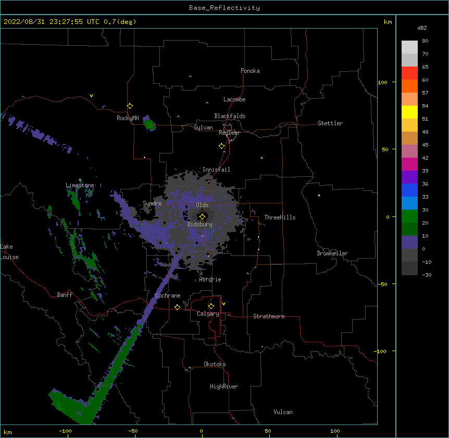
Task: Click the dBZ legend heading
Action: 422,28
